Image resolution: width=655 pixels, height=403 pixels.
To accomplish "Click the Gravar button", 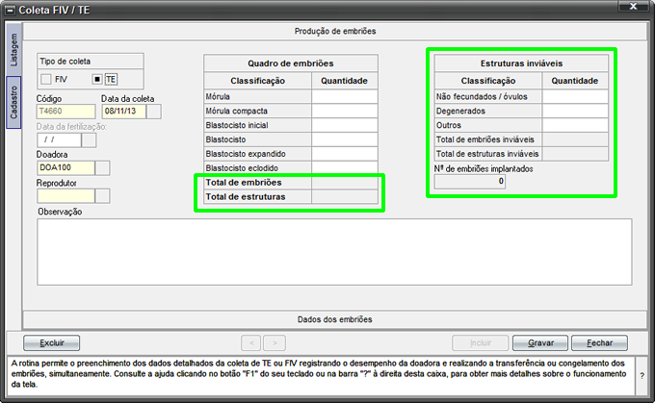I will pyautogui.click(x=540, y=343).
